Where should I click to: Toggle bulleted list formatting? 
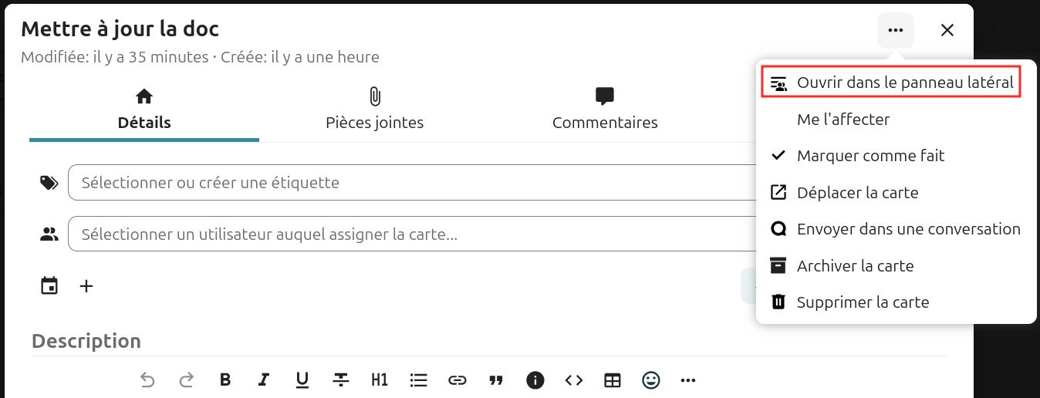point(418,379)
